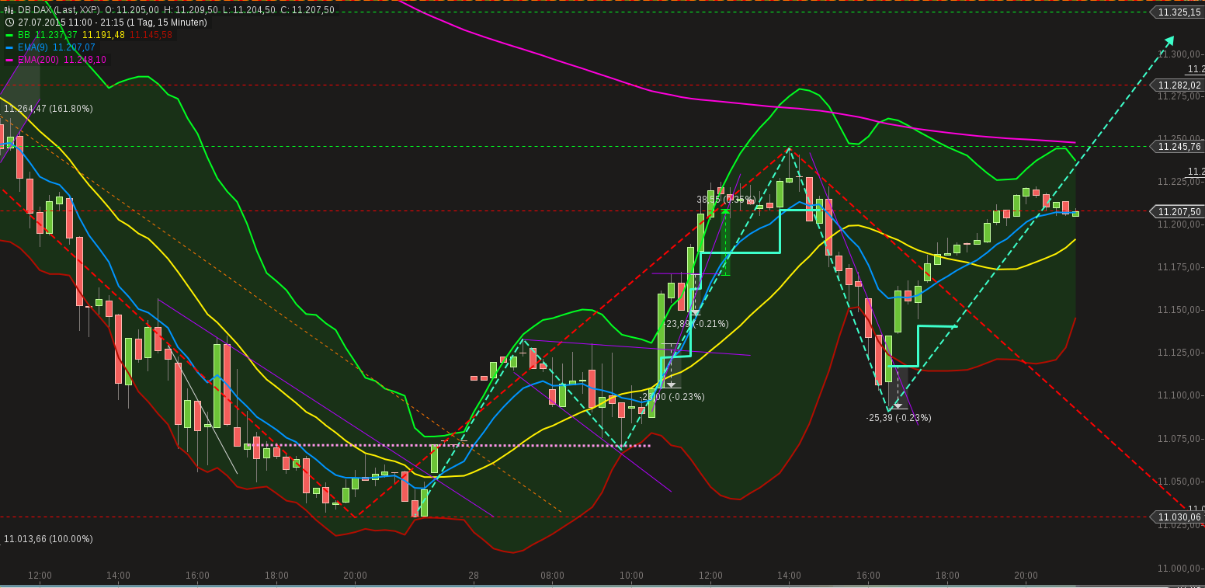Click the upper Bollinger value 11.237,37
This screenshot has height=588, width=1205.
(x=57, y=35)
